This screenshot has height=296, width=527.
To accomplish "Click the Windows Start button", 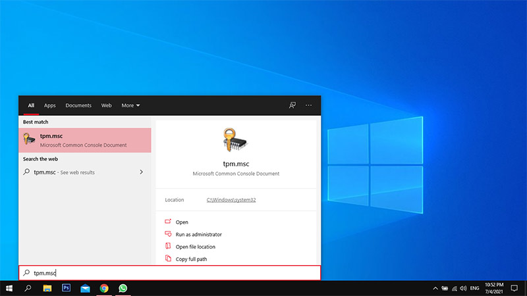I will point(9,288).
